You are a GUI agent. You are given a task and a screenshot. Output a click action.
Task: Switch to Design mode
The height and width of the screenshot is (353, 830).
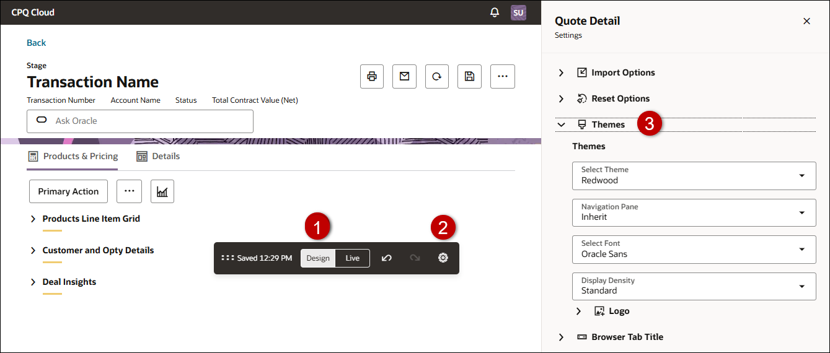[318, 258]
